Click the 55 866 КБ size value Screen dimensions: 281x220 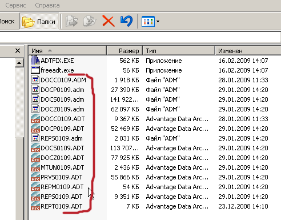coord(125,177)
